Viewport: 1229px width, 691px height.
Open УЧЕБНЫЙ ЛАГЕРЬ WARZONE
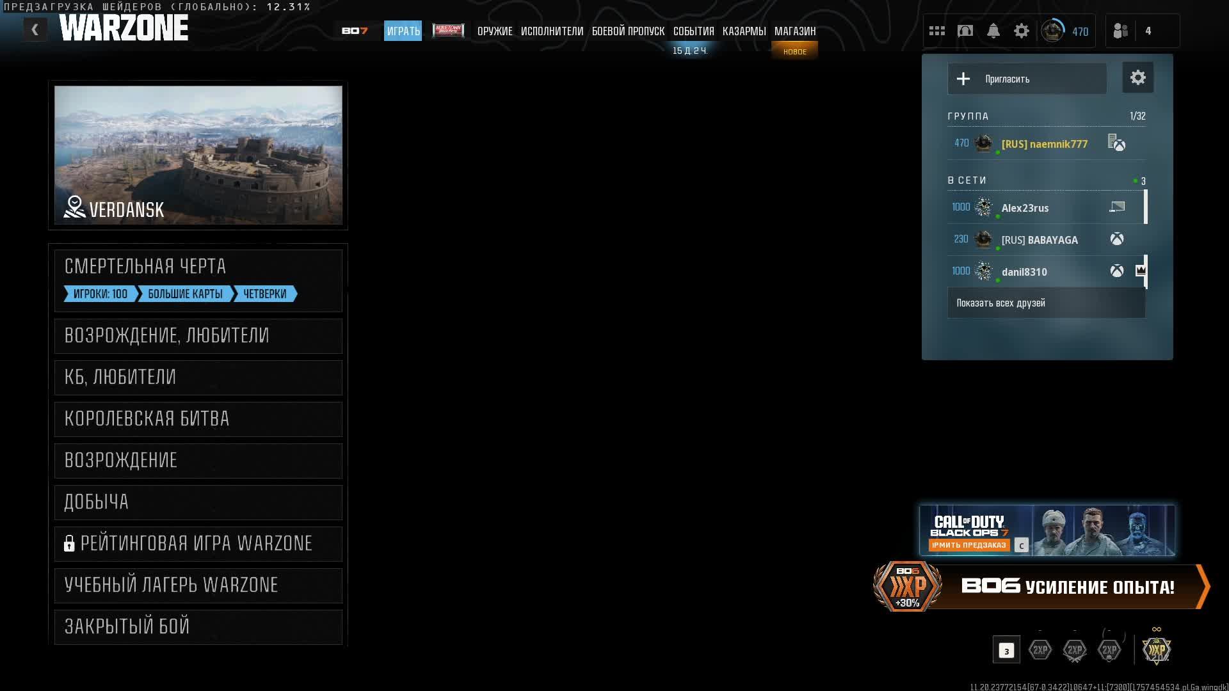tap(198, 585)
